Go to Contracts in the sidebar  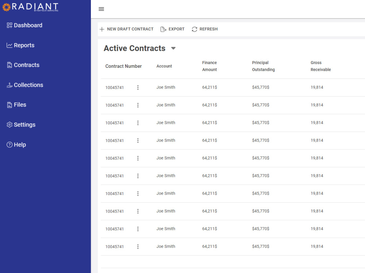[23, 65]
